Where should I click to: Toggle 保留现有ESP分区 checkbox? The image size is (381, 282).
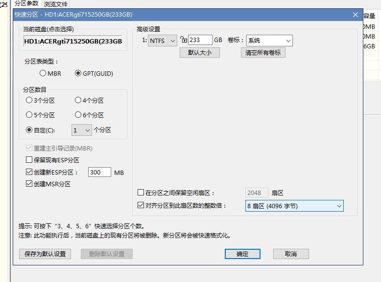click(x=29, y=160)
